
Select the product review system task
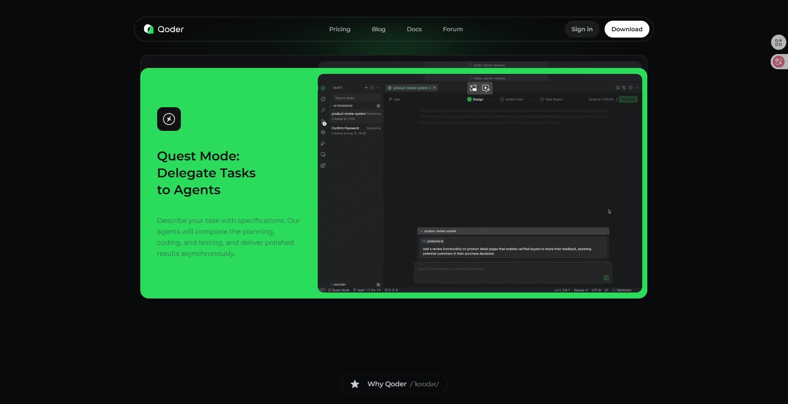point(356,116)
